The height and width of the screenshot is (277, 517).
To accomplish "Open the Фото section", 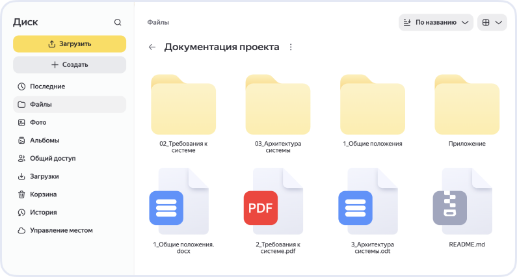I will coord(70,122).
